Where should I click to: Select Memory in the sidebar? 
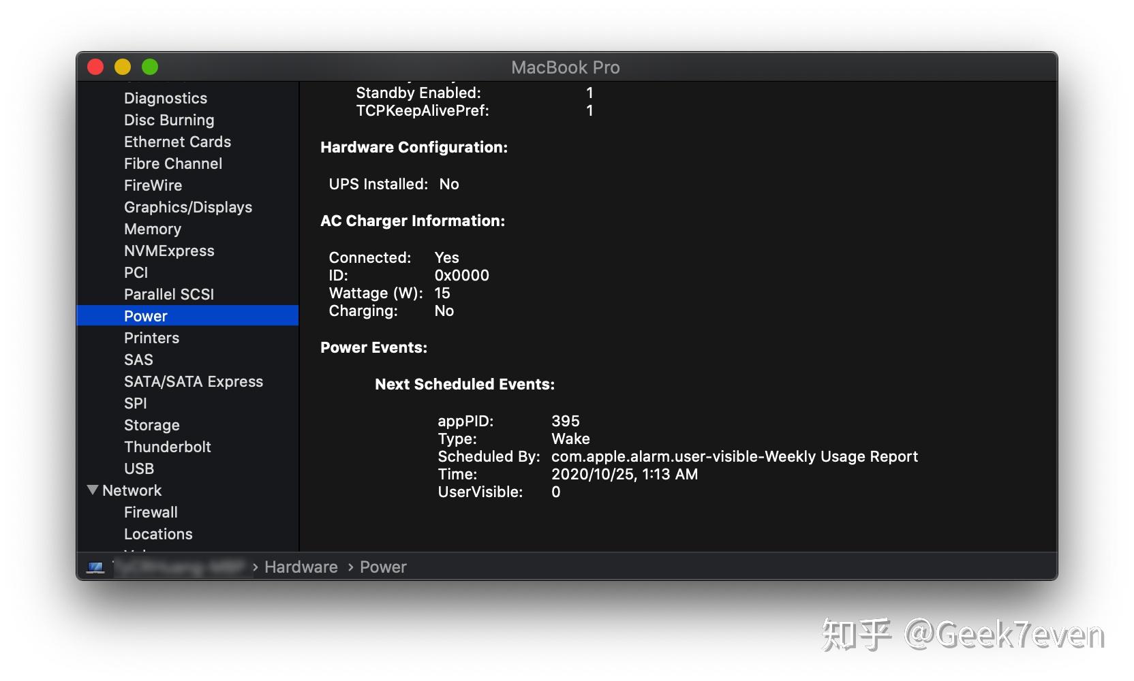[x=153, y=229]
